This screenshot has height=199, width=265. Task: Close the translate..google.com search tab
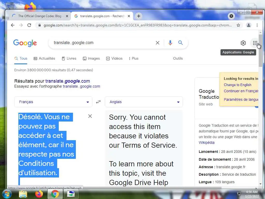(x=129, y=16)
